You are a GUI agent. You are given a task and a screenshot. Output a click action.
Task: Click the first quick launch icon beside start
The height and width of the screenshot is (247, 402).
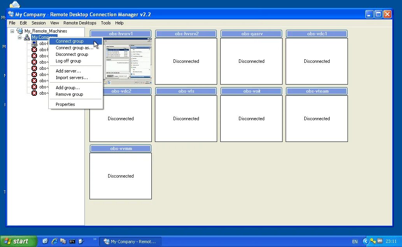pyautogui.click(x=45, y=241)
